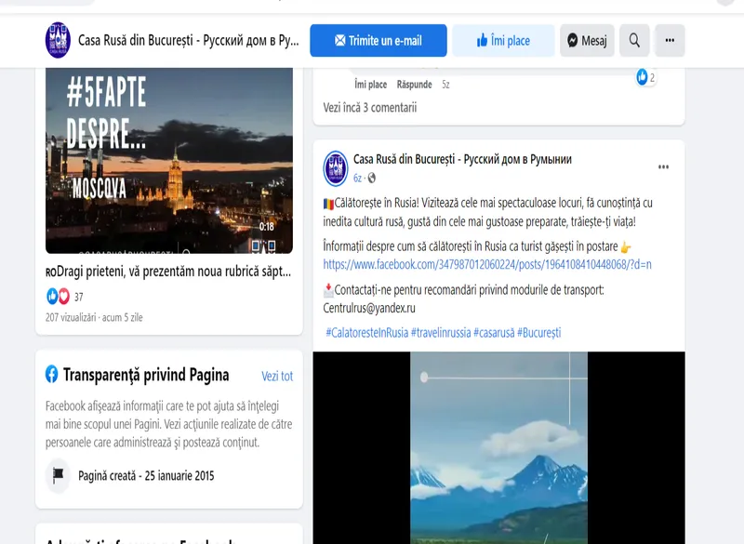This screenshot has width=744, height=544.
Task: View the comment's like reaction count
Action: 645,77
